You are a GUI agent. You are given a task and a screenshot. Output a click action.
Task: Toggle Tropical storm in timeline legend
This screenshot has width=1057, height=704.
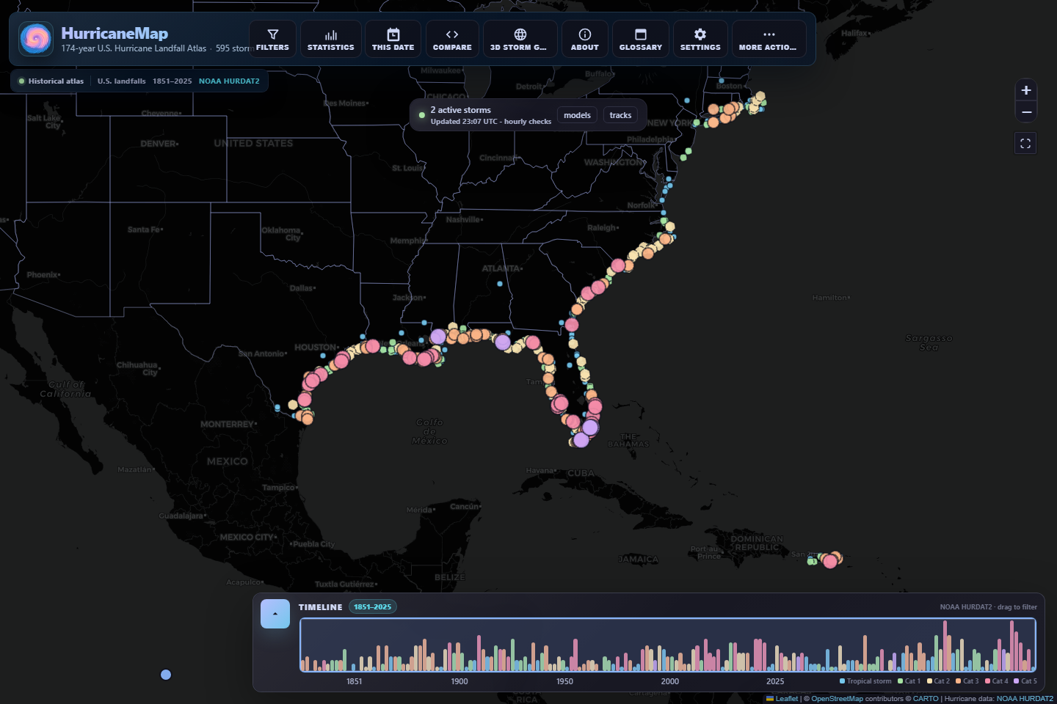(865, 681)
